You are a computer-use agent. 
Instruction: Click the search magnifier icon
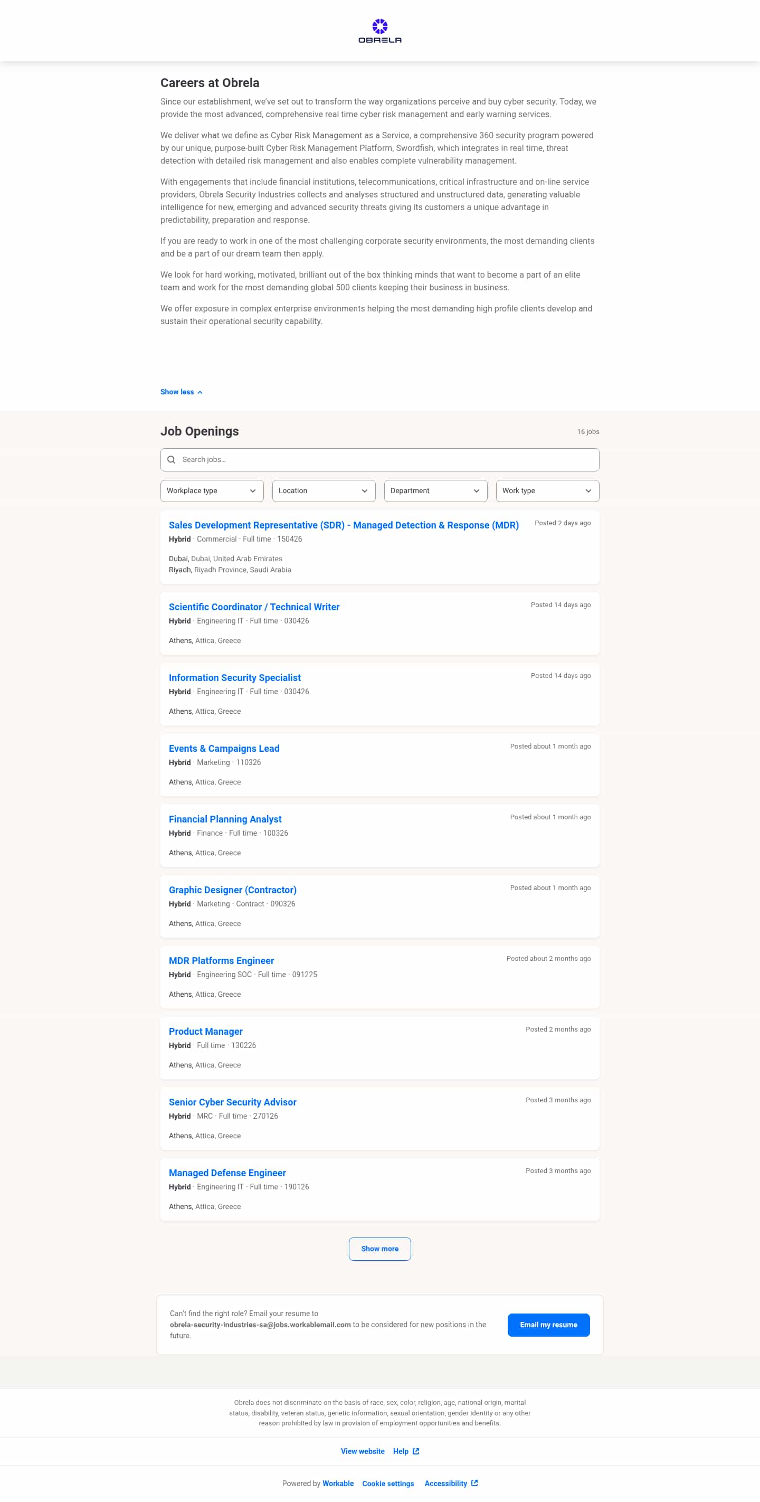pos(172,459)
